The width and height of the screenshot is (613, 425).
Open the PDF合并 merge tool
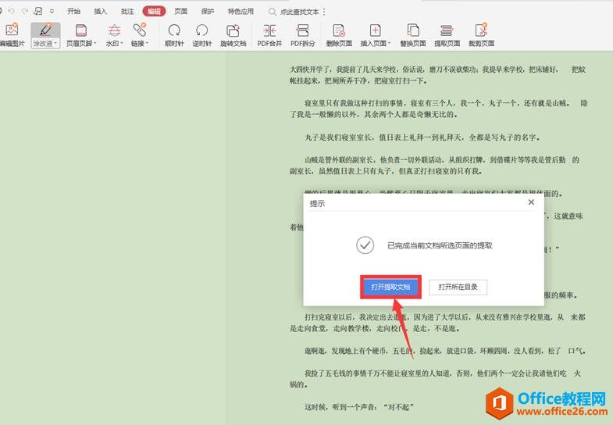pyautogui.click(x=269, y=35)
